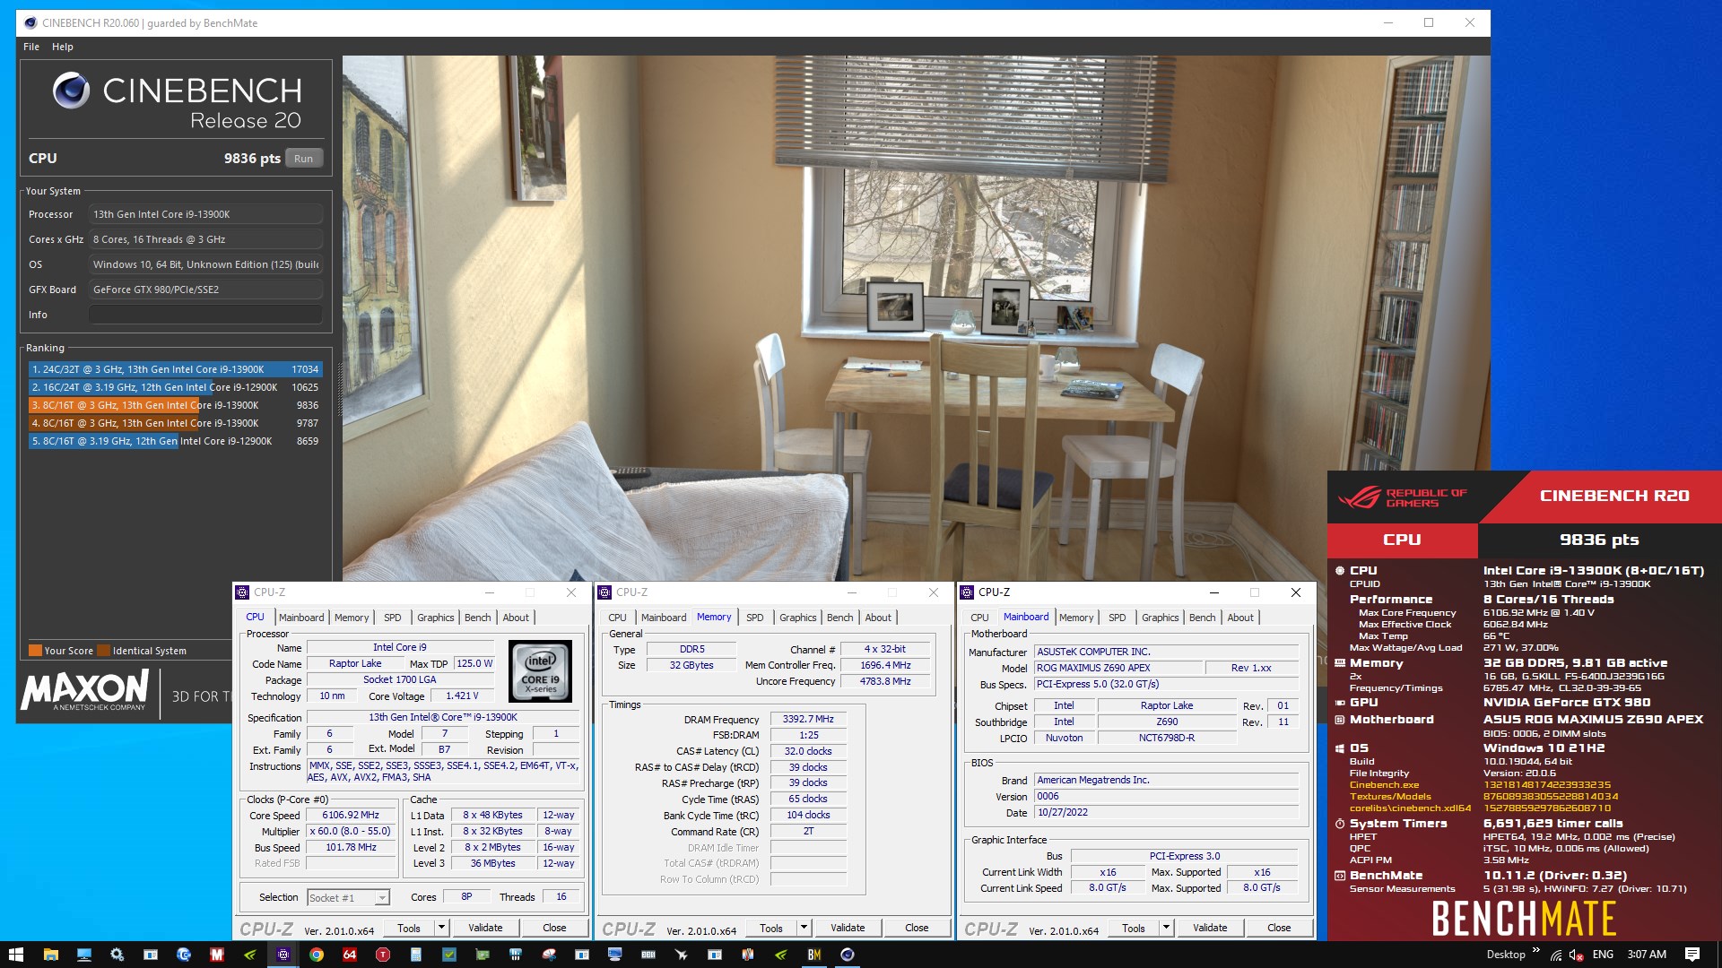The image size is (1722, 968).
Task: Select the ranking entry scoring 10625
Action: coord(175,387)
